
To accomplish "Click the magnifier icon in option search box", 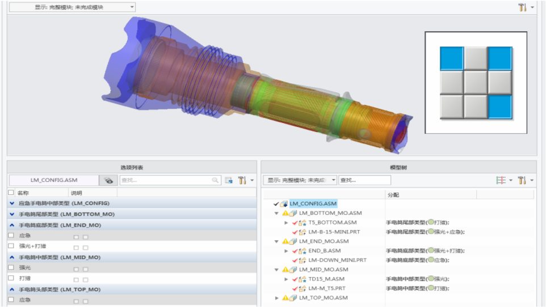I will 215,180.
